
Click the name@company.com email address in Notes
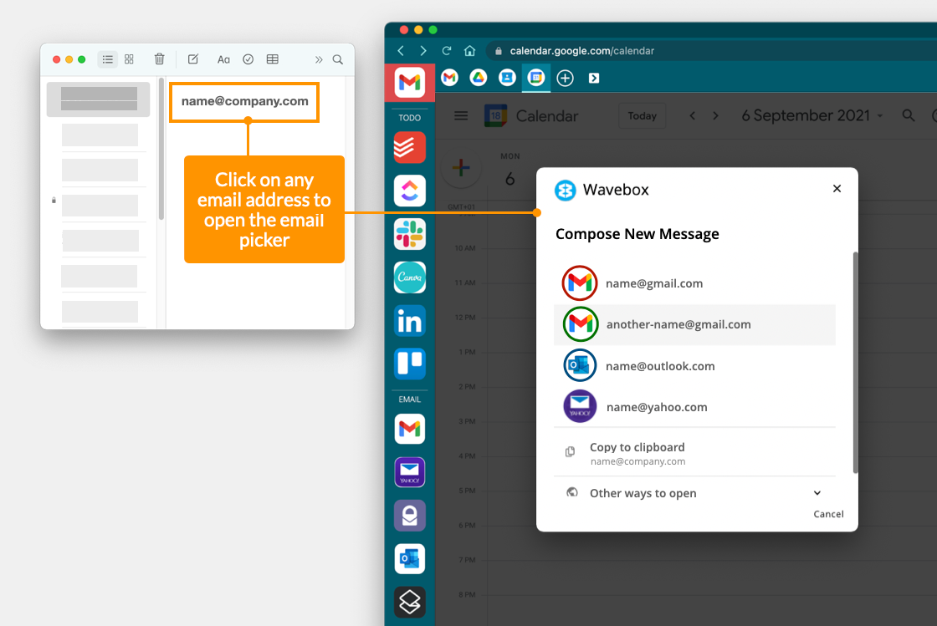[x=245, y=101]
